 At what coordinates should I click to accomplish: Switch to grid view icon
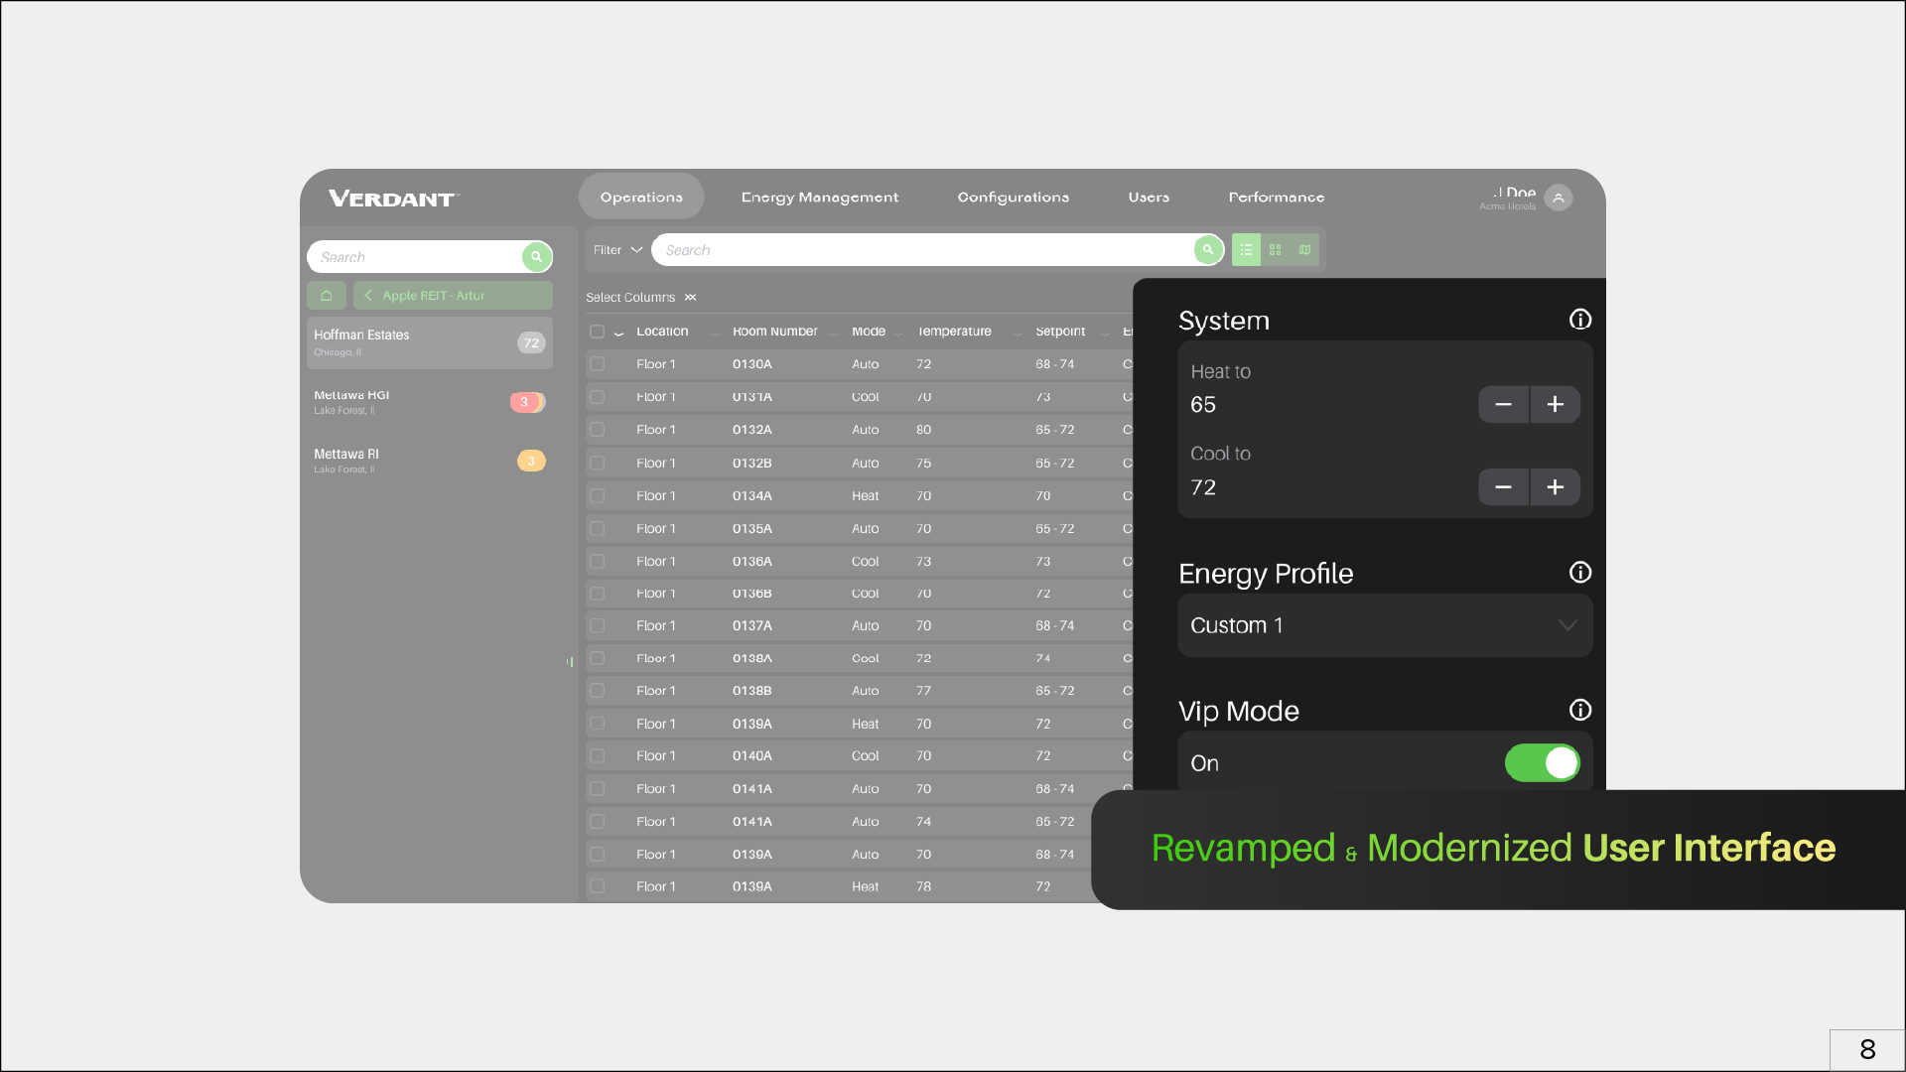(1276, 250)
